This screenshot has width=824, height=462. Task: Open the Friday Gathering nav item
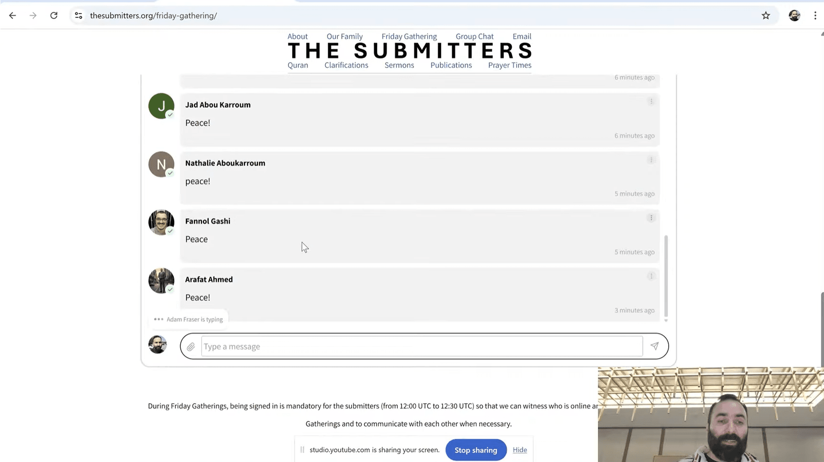click(409, 36)
